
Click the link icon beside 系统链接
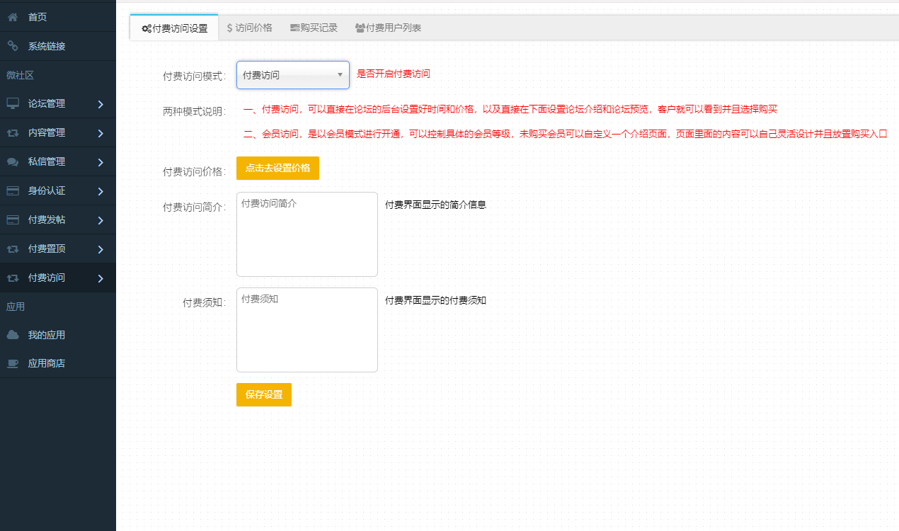click(x=13, y=46)
